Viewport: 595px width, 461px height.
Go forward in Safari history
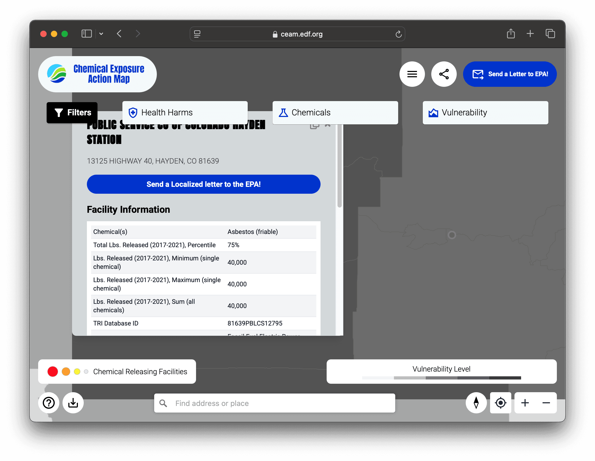(138, 34)
